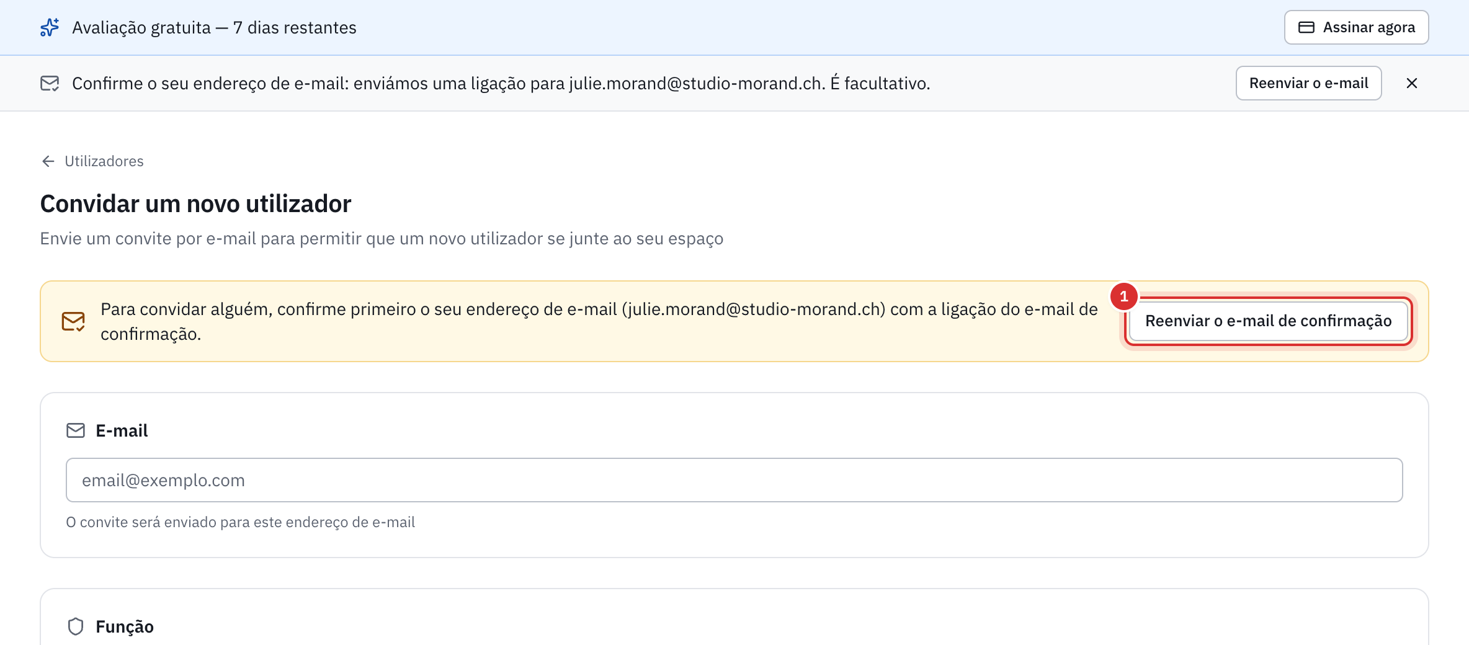Click the sparkle trial icon
This screenshot has height=645, width=1469.
click(50, 27)
